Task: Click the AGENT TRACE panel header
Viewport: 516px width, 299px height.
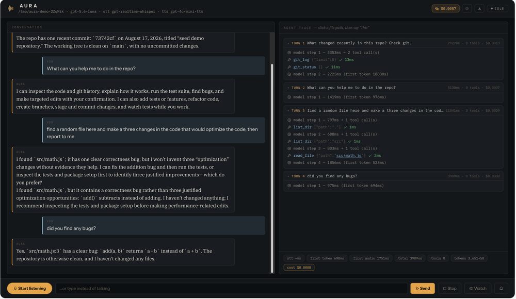Action: [393, 28]
